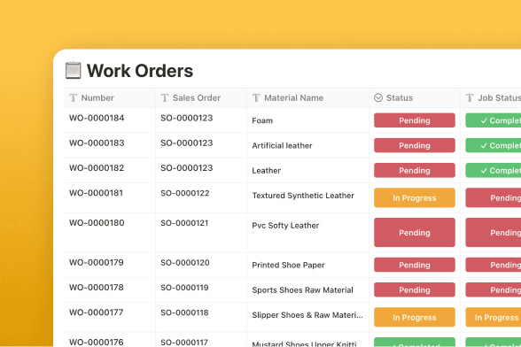Open work order WO-0000181

click(x=96, y=193)
